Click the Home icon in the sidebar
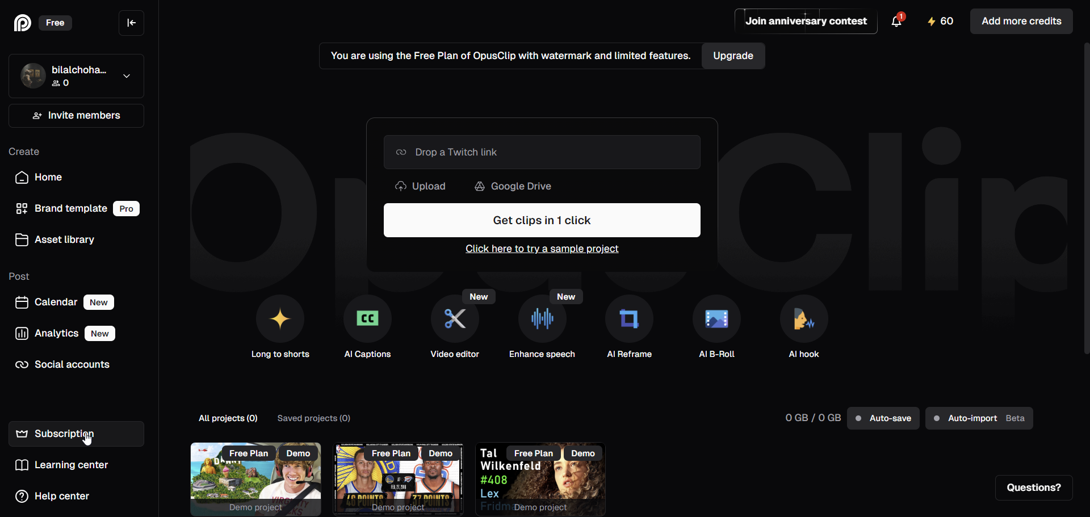Viewport: 1090px width, 517px height. pyautogui.click(x=22, y=178)
